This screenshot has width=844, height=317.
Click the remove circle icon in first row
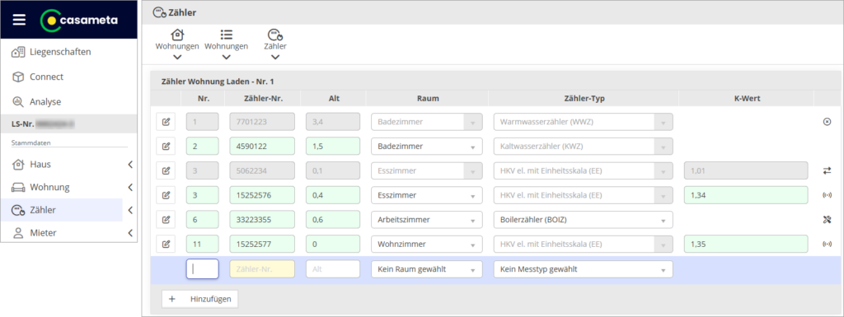[828, 122]
